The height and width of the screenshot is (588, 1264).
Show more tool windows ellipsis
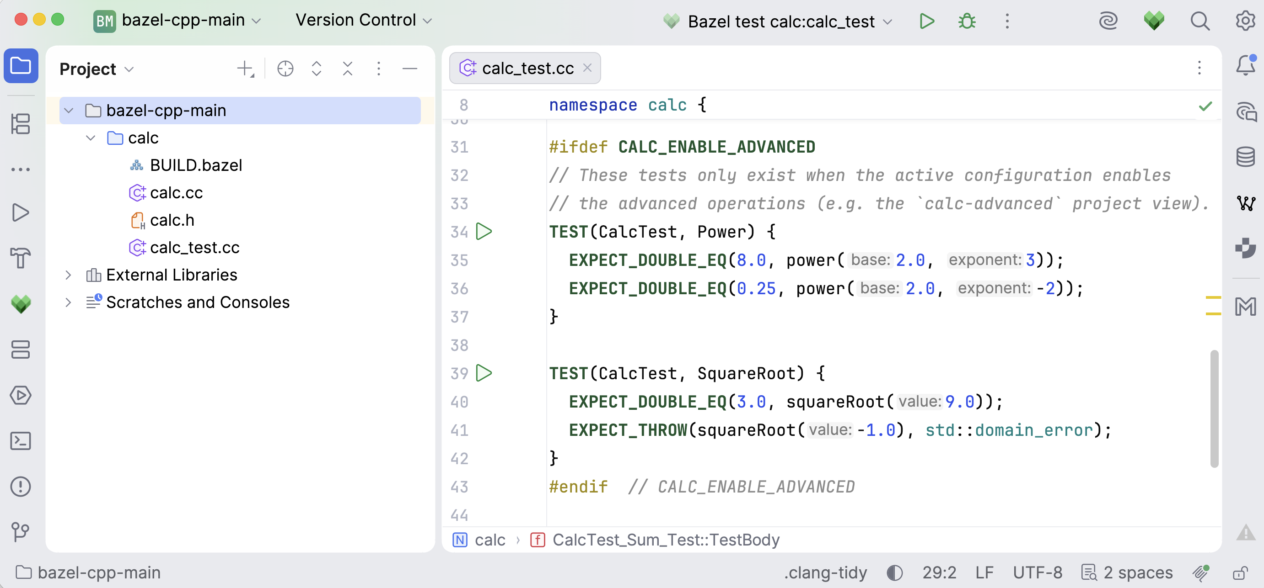(x=21, y=170)
